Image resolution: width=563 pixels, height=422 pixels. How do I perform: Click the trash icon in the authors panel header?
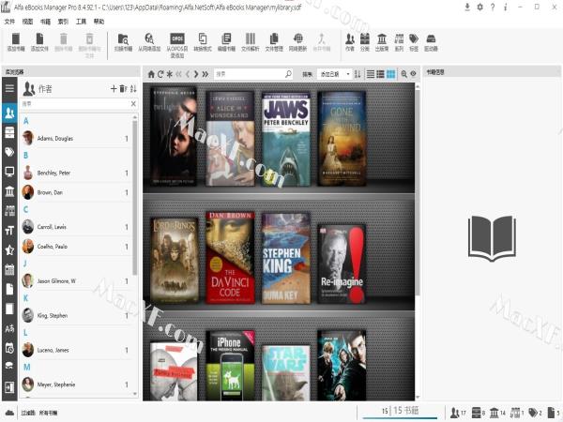(x=123, y=89)
